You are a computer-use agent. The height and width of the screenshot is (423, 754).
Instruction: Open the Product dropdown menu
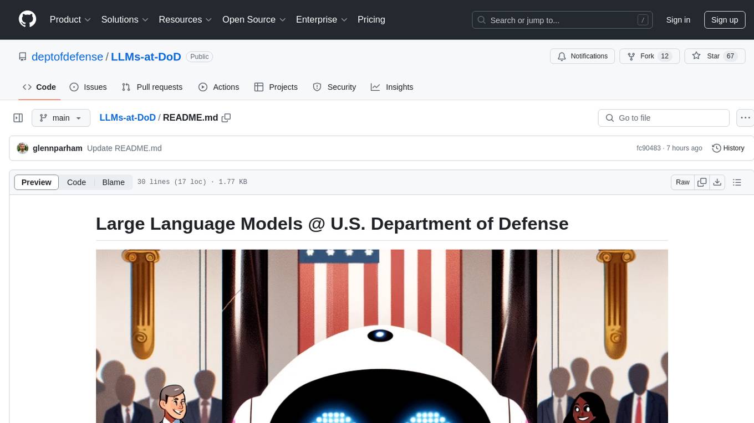point(70,19)
